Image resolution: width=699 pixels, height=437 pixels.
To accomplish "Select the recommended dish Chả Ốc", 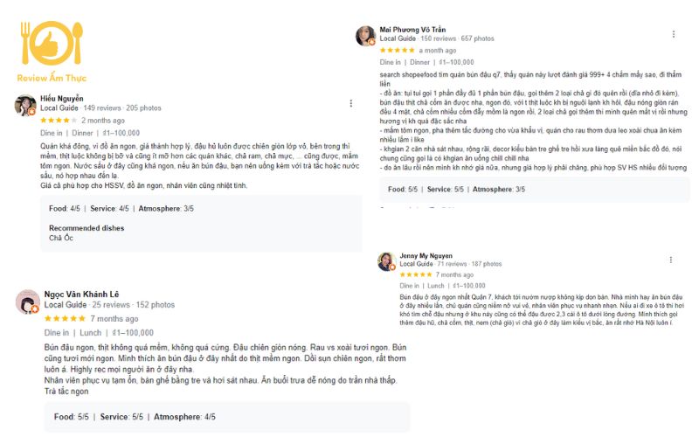I will click(x=61, y=238).
